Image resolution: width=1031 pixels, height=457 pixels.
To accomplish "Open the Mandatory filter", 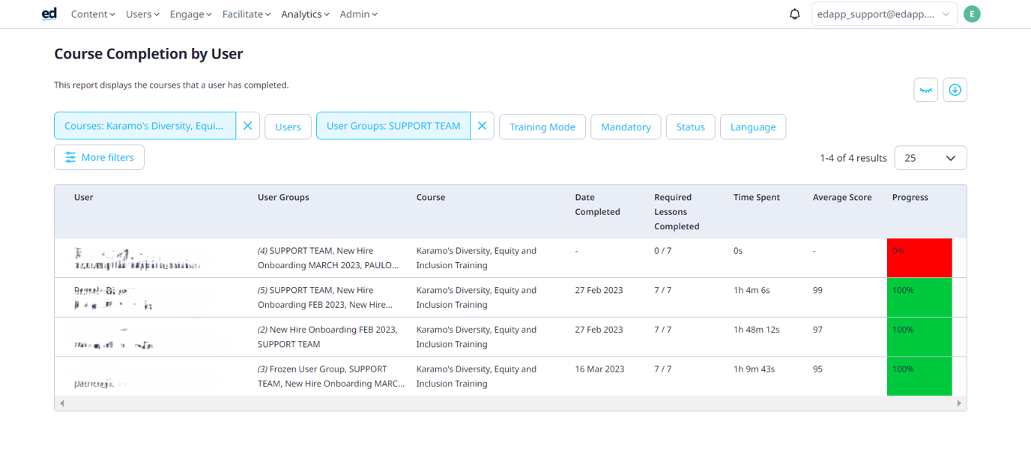I will [626, 127].
